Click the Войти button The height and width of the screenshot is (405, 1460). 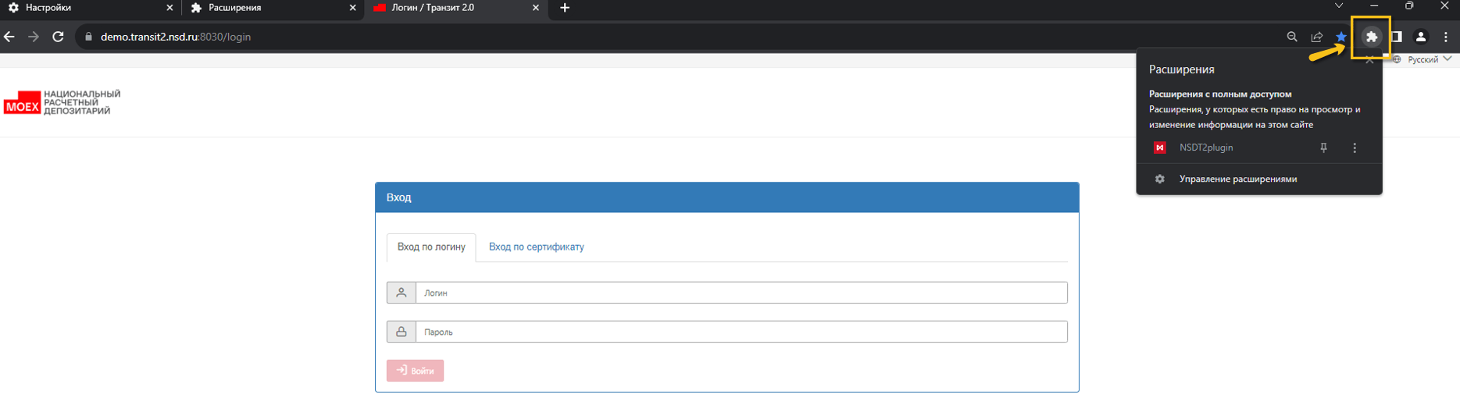point(415,371)
